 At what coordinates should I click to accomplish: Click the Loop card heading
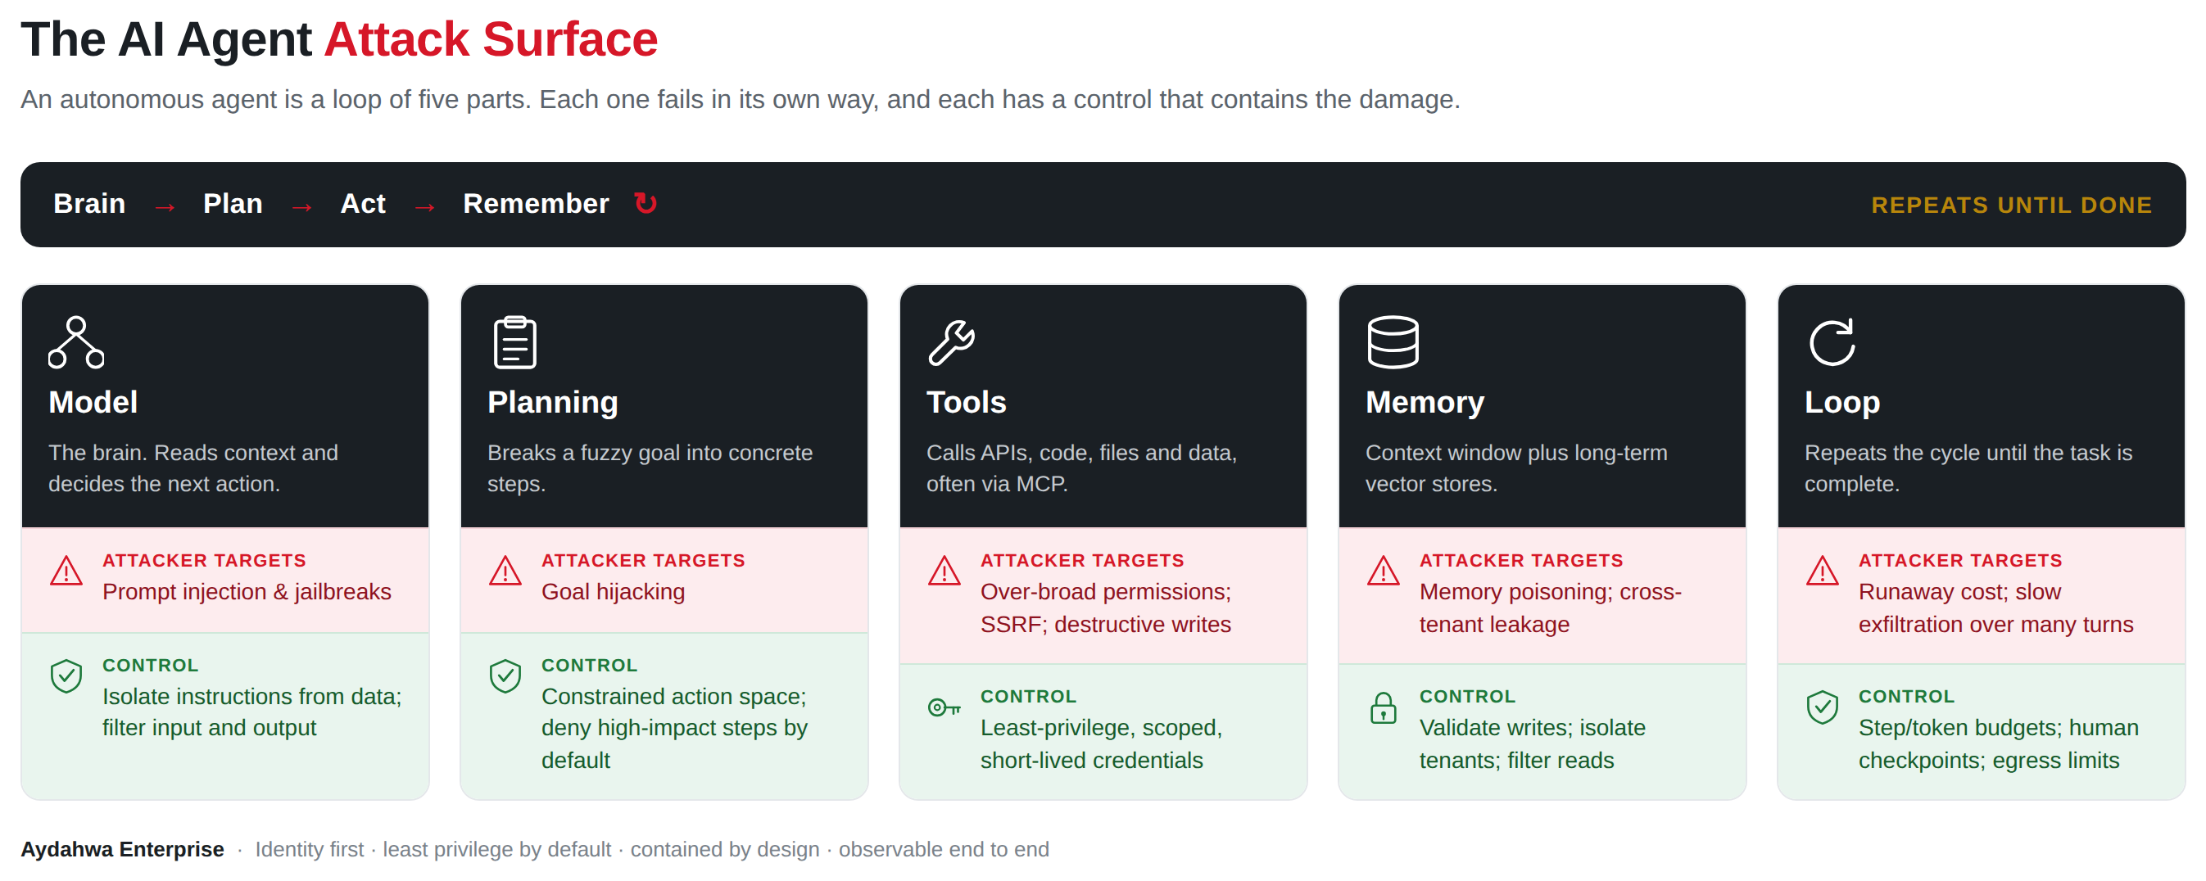pos(1842,402)
